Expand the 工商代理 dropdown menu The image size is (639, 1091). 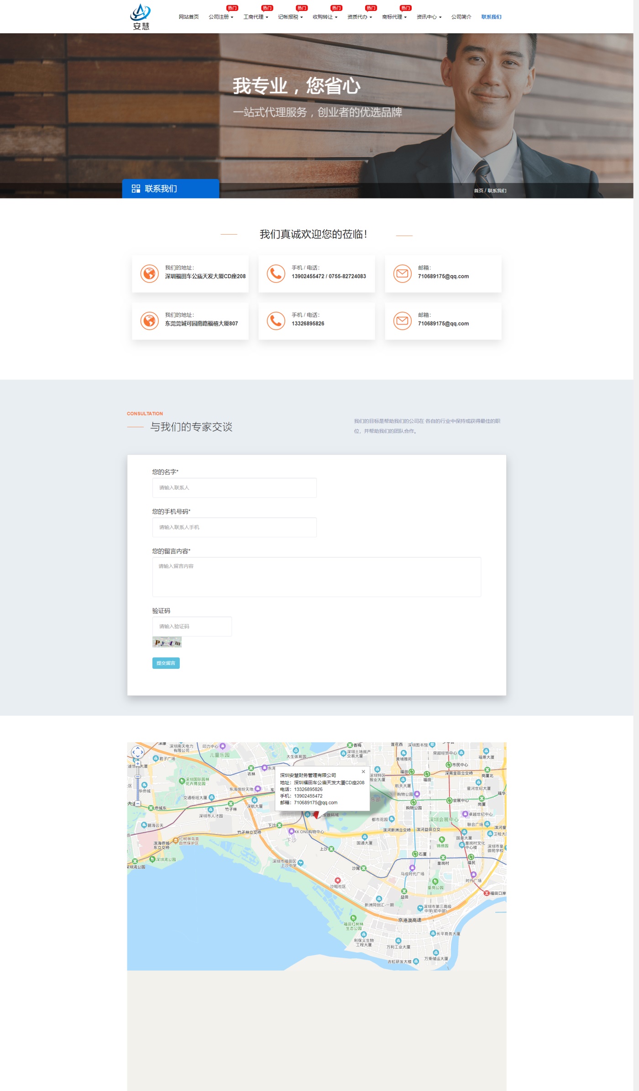[256, 17]
